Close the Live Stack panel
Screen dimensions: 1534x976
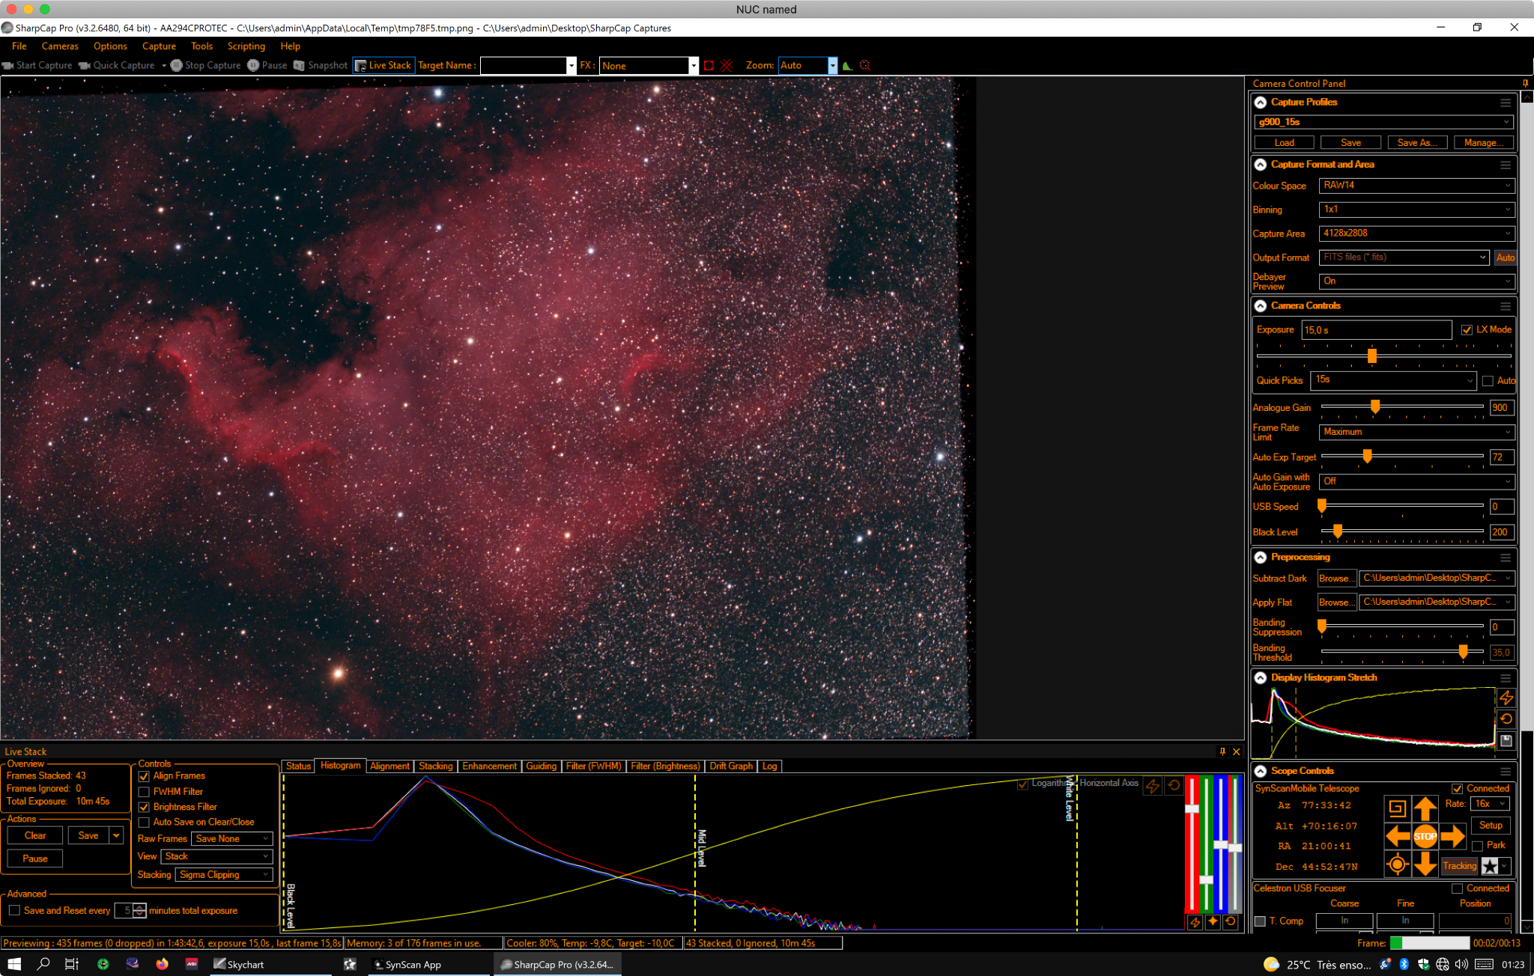[x=1237, y=751]
